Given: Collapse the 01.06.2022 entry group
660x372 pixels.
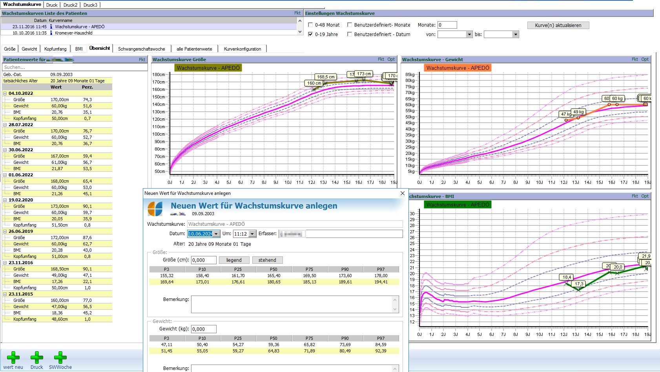Looking at the screenshot, I should pos(5,175).
